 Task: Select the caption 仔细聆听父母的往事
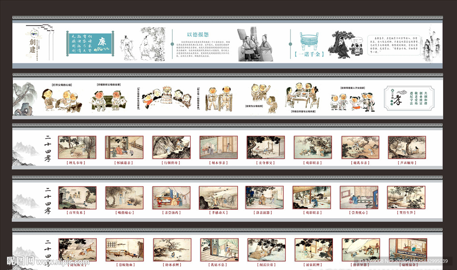point(109,84)
